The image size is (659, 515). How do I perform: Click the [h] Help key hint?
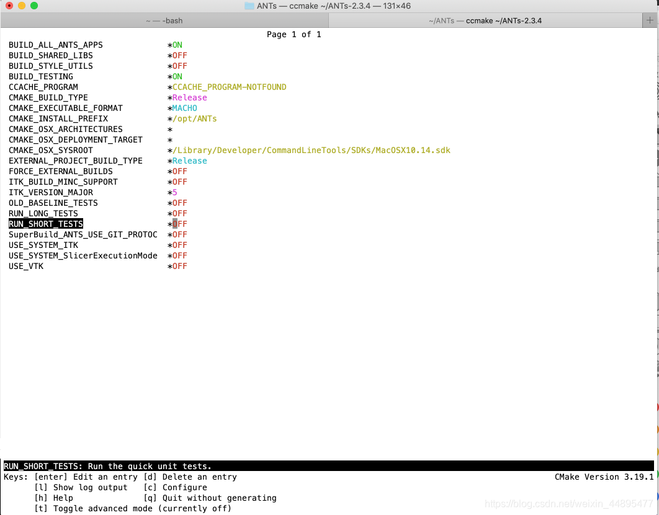[x=53, y=498]
